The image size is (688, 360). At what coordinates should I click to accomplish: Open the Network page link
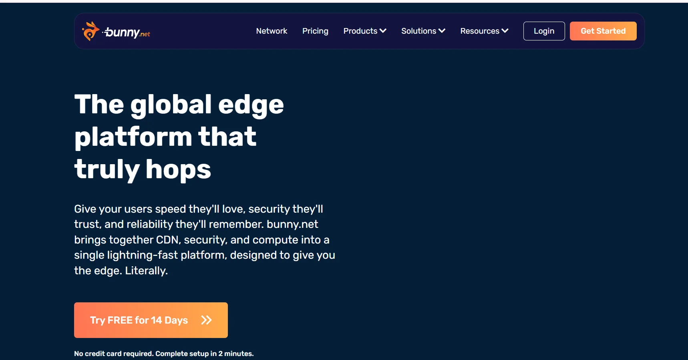click(x=272, y=31)
